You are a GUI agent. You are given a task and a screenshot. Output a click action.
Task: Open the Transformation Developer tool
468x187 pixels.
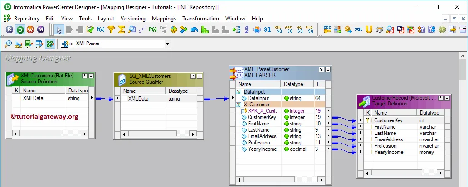[x=29, y=44]
